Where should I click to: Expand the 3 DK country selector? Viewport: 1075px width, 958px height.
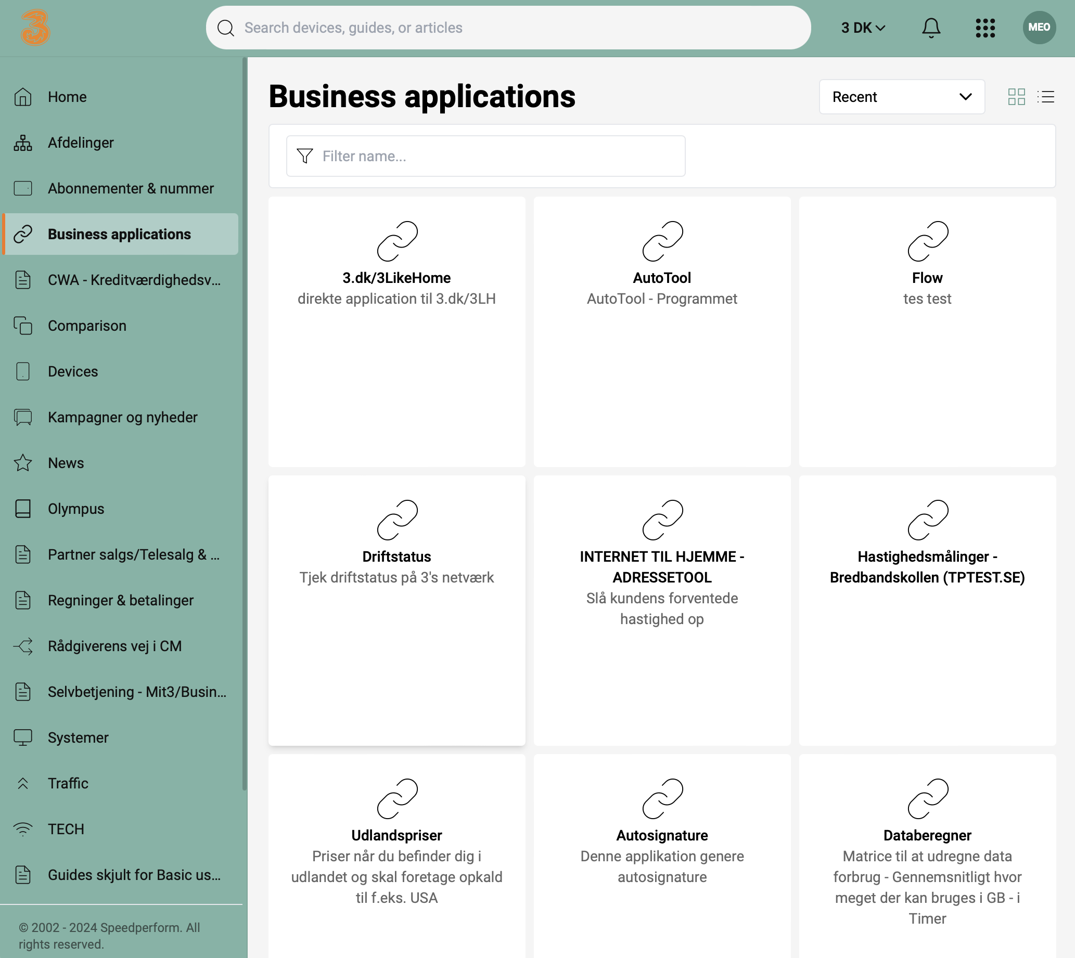tap(863, 28)
